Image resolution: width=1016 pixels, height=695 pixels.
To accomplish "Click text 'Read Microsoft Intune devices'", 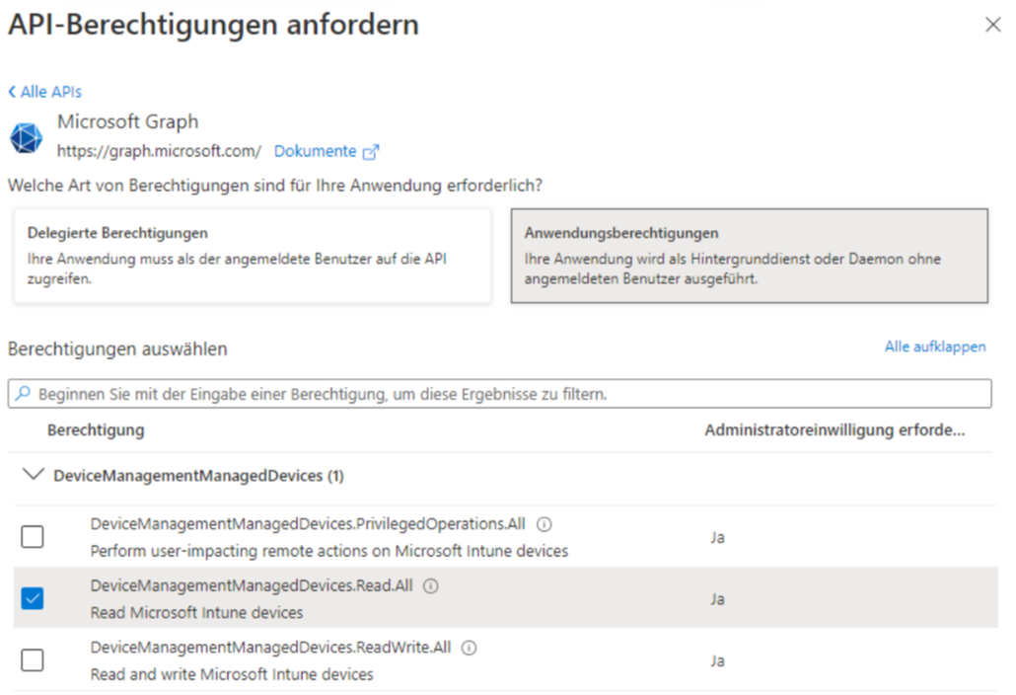I will click(x=196, y=613).
